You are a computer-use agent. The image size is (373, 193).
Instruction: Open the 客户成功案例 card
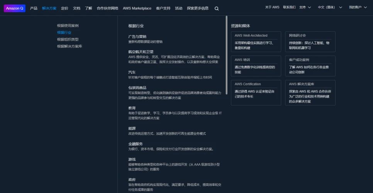click(x=310, y=66)
